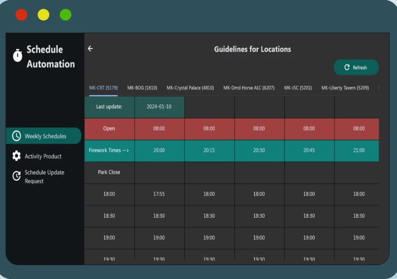Switch to the MK-JSC (5201) tab
Screen dimensions: 397x279
[x=298, y=88]
